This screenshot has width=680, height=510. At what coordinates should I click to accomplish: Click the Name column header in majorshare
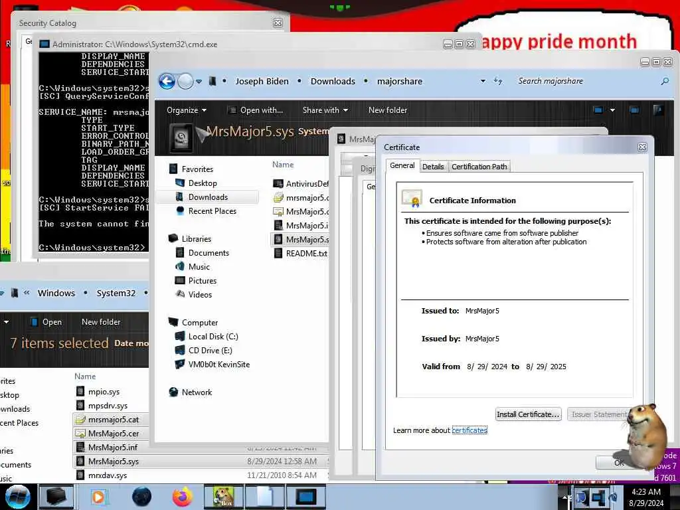[x=283, y=165]
